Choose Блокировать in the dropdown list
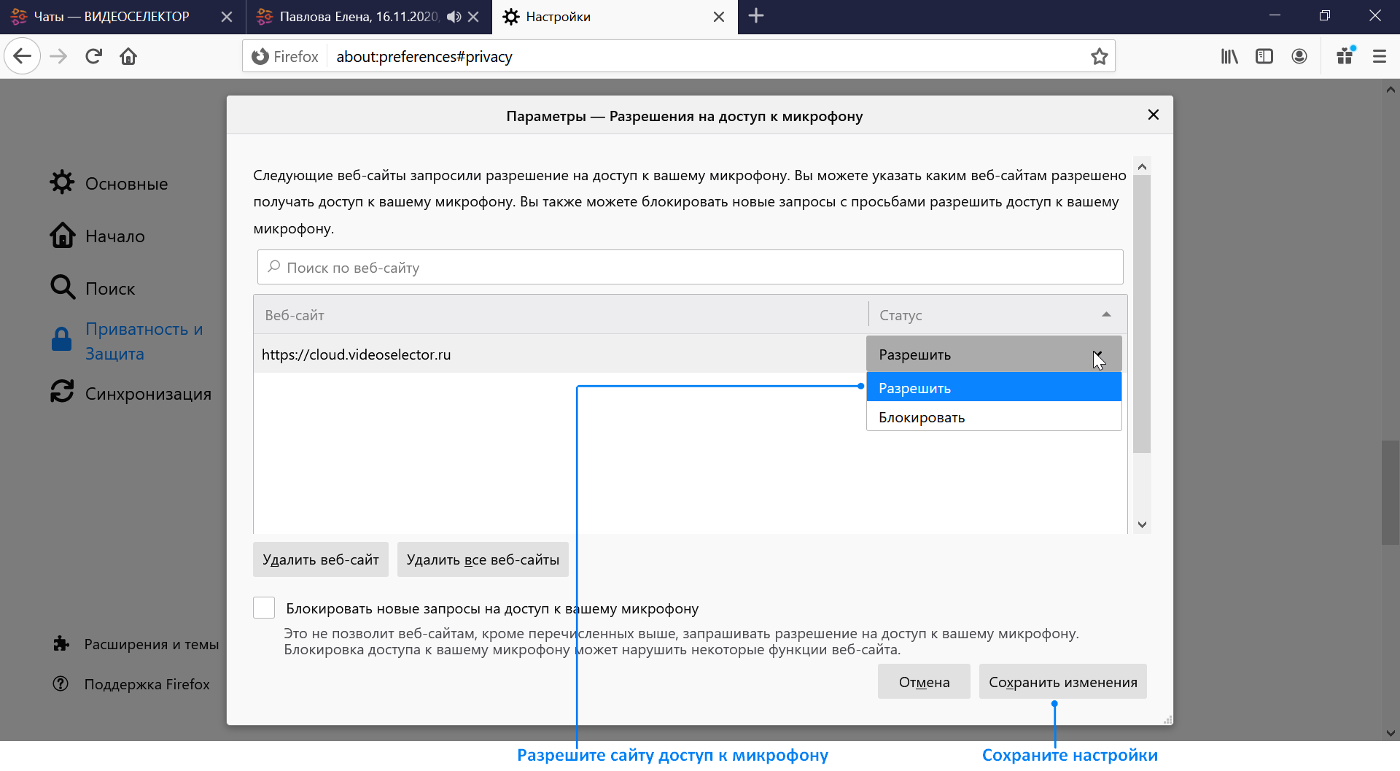 [994, 417]
